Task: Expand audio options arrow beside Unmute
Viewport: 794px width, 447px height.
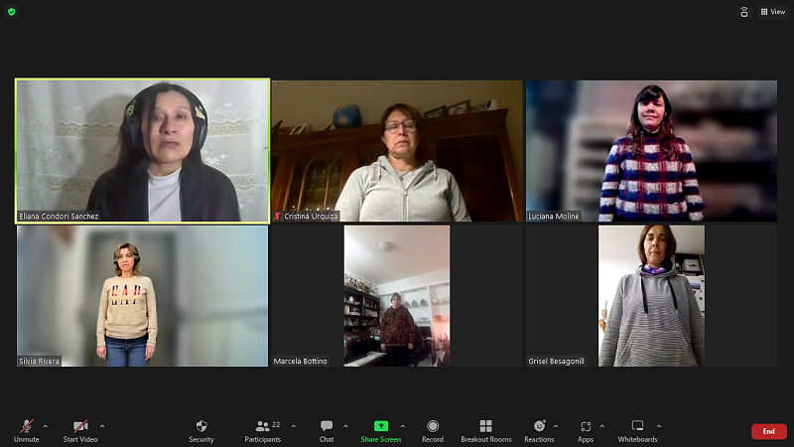Action: 45,425
